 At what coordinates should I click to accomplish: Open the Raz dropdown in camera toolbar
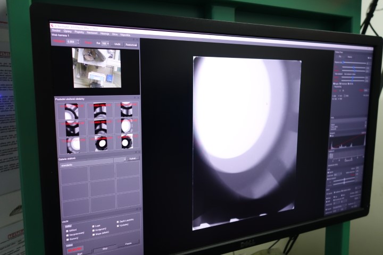pyautogui.click(x=105, y=44)
